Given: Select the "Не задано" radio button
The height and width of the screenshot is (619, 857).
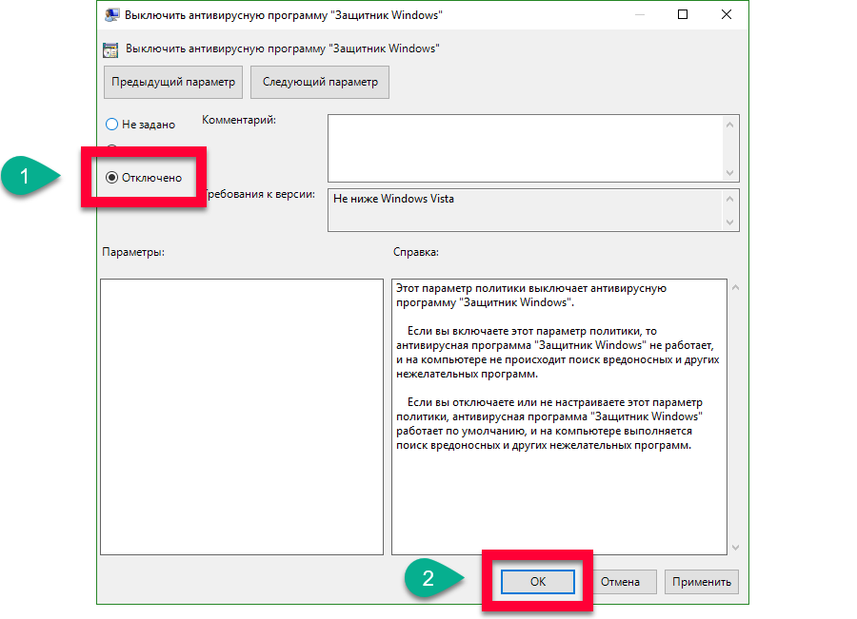Looking at the screenshot, I should [111, 125].
